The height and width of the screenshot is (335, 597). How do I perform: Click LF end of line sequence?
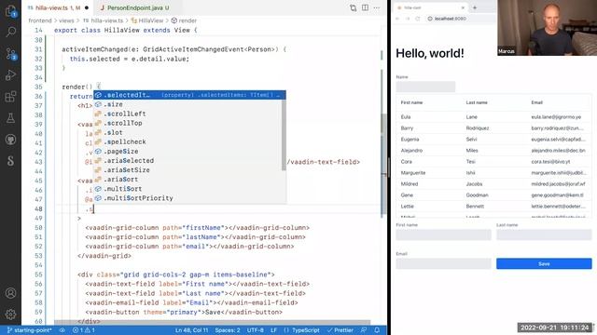coord(273,330)
